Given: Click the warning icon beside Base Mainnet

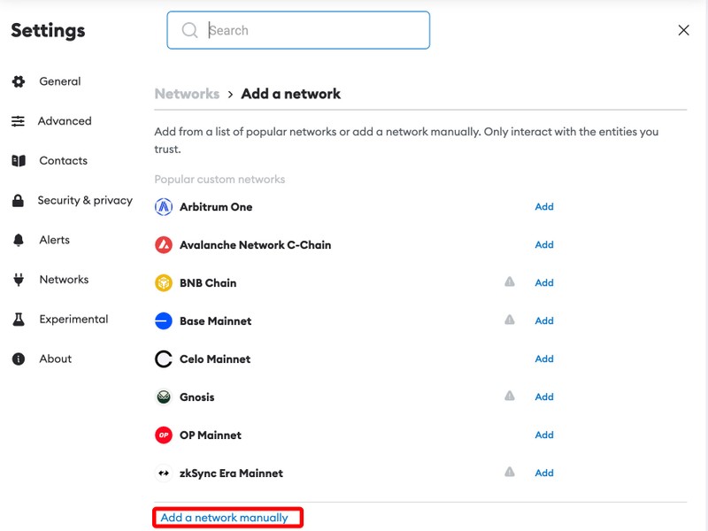Looking at the screenshot, I should pos(510,320).
